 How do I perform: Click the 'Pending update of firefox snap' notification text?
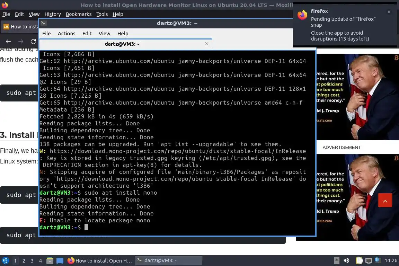343,22
